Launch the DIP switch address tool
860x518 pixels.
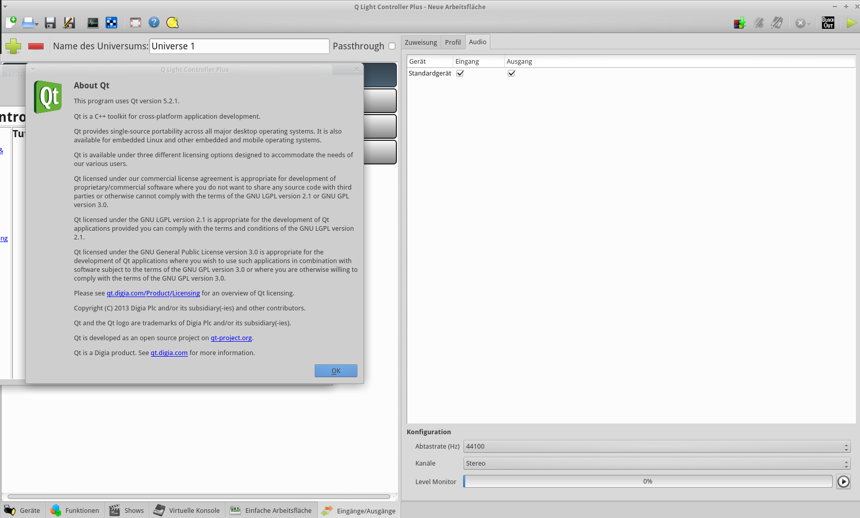tap(111, 23)
